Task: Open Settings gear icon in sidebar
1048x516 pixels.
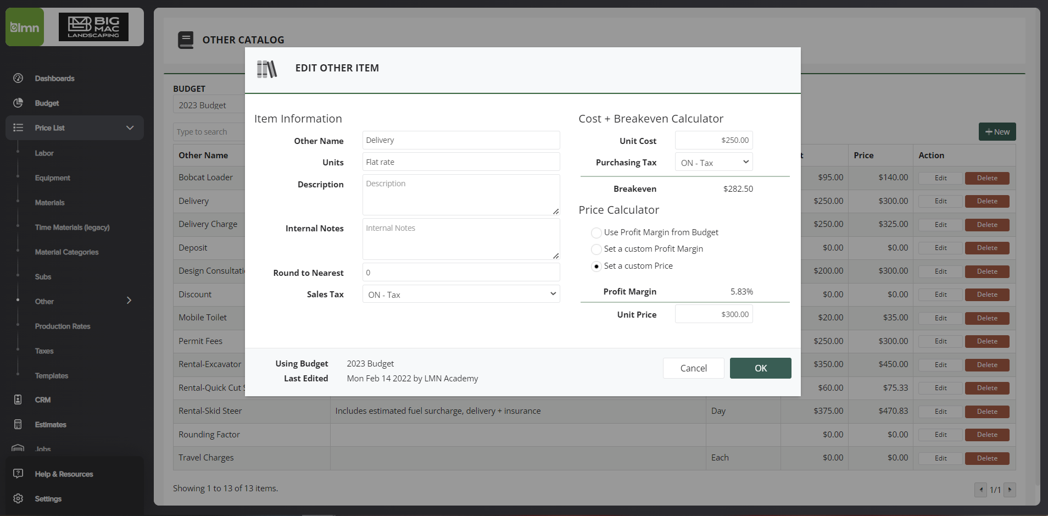Action: tap(18, 498)
